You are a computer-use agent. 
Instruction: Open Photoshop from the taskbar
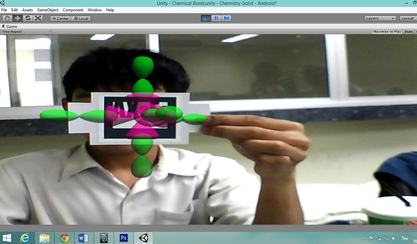(x=123, y=238)
